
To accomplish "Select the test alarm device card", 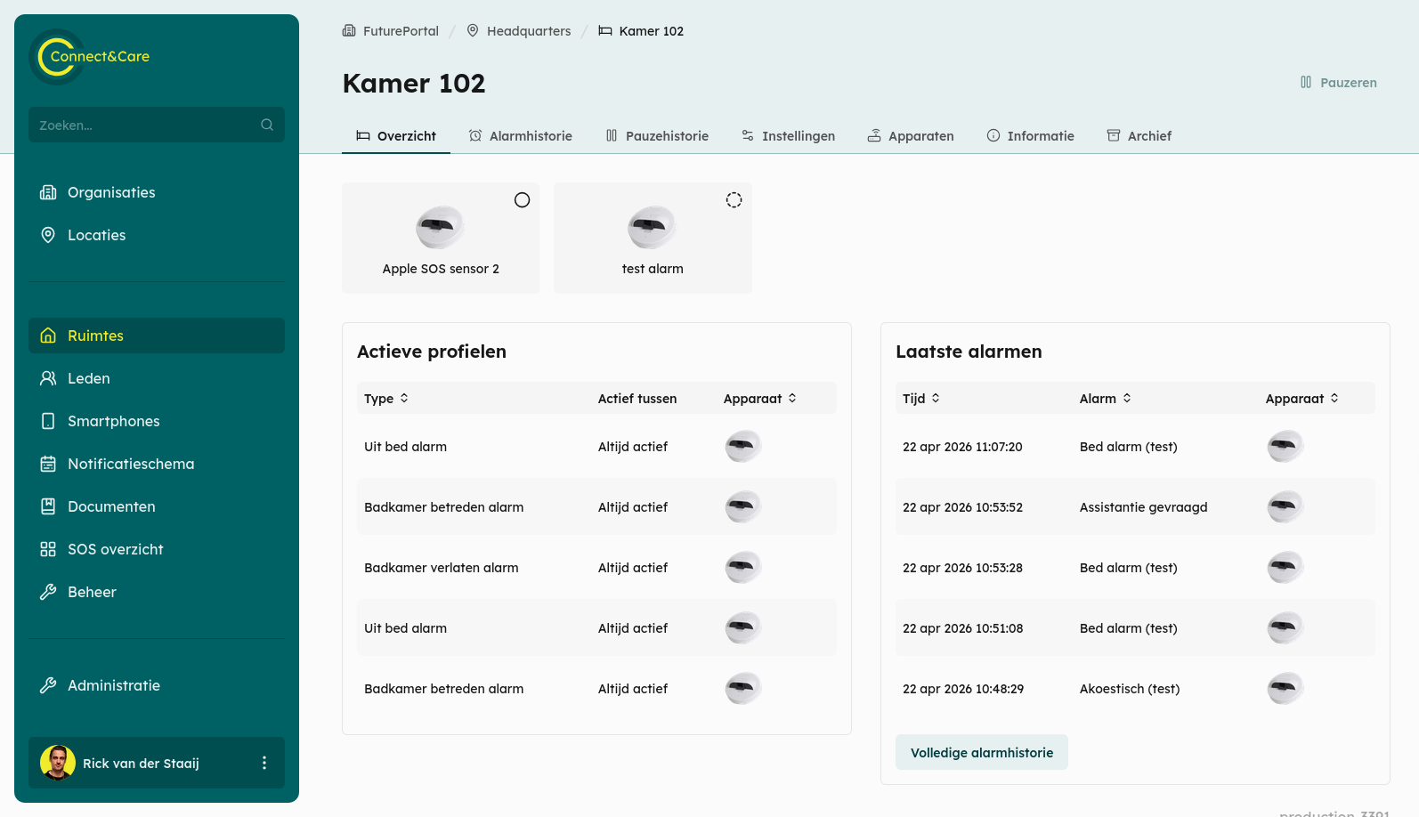I will point(653,238).
